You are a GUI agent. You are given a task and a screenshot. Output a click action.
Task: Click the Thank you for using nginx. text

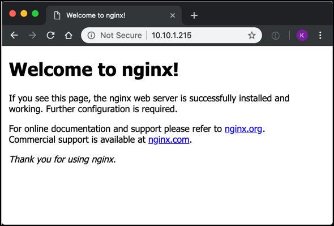pos(63,159)
